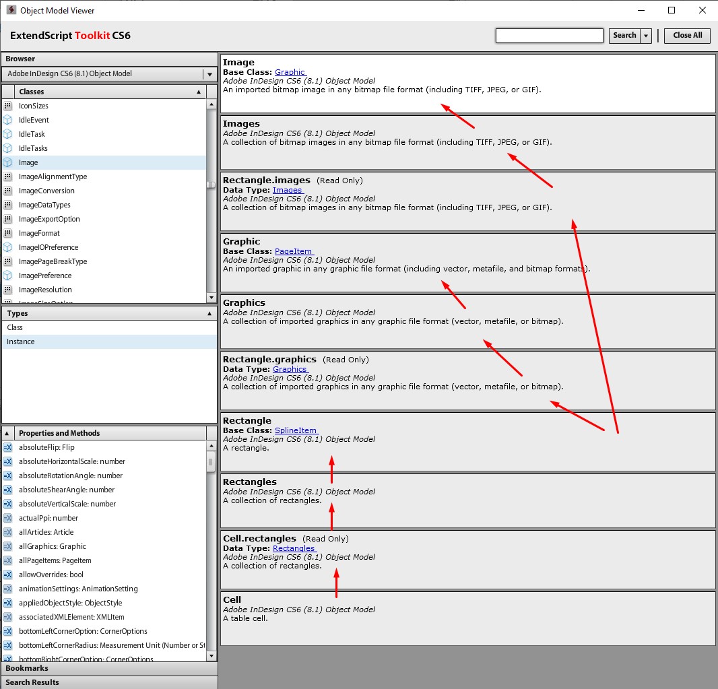The image size is (718, 689).
Task: Click the ImageConversion enumeration icon
Action: point(7,191)
